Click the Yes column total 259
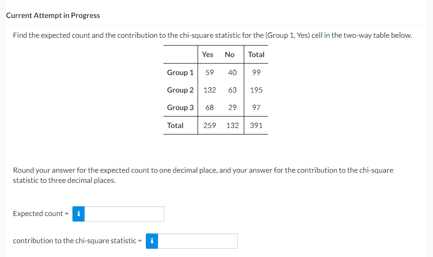The width and height of the screenshot is (433, 257). 210,125
